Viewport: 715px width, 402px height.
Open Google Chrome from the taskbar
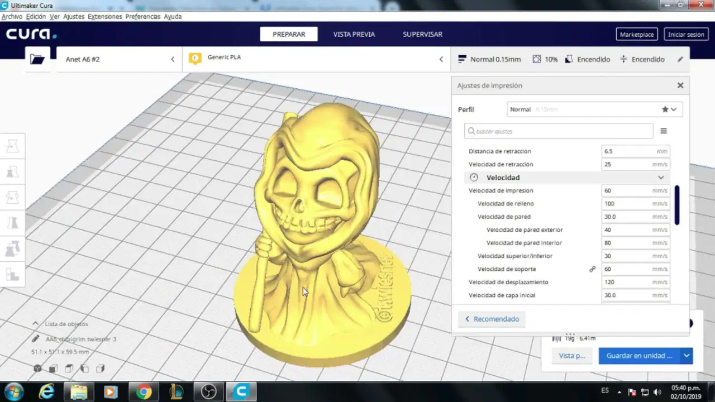click(x=144, y=392)
